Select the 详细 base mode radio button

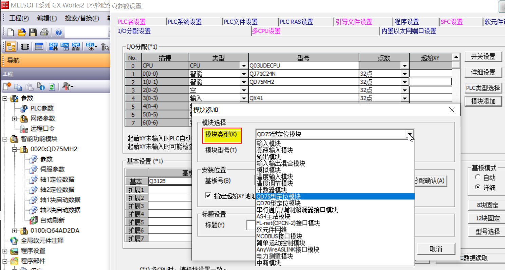click(478, 187)
